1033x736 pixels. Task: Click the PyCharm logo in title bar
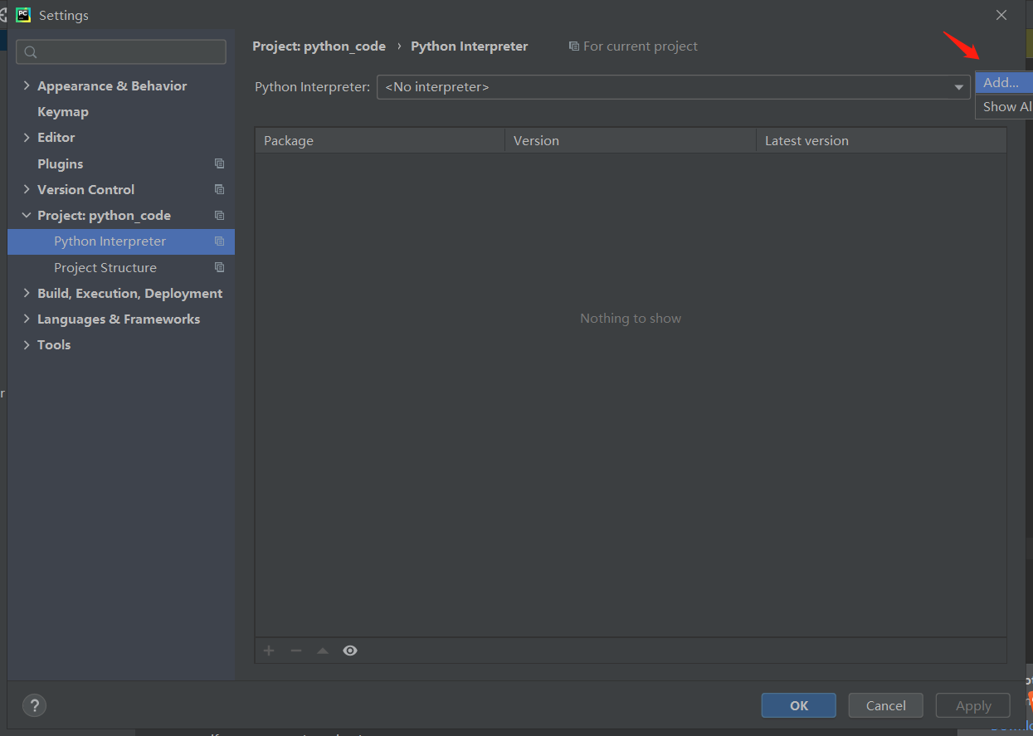pos(23,15)
